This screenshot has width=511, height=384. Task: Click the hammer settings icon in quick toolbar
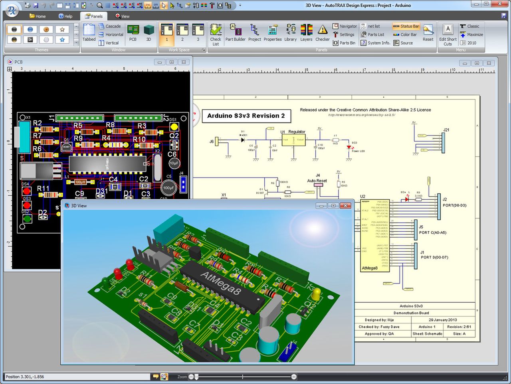212,6
